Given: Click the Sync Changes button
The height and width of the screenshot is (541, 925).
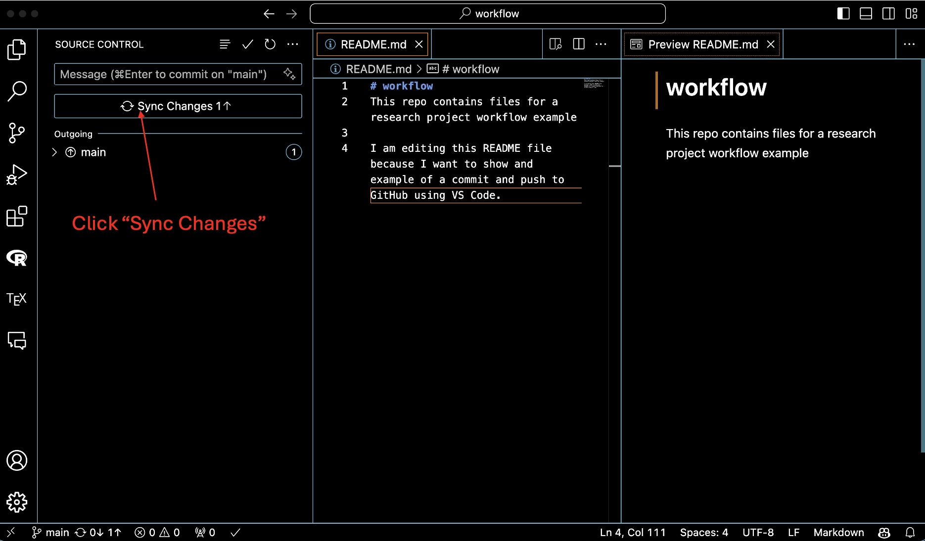Looking at the screenshot, I should point(178,106).
